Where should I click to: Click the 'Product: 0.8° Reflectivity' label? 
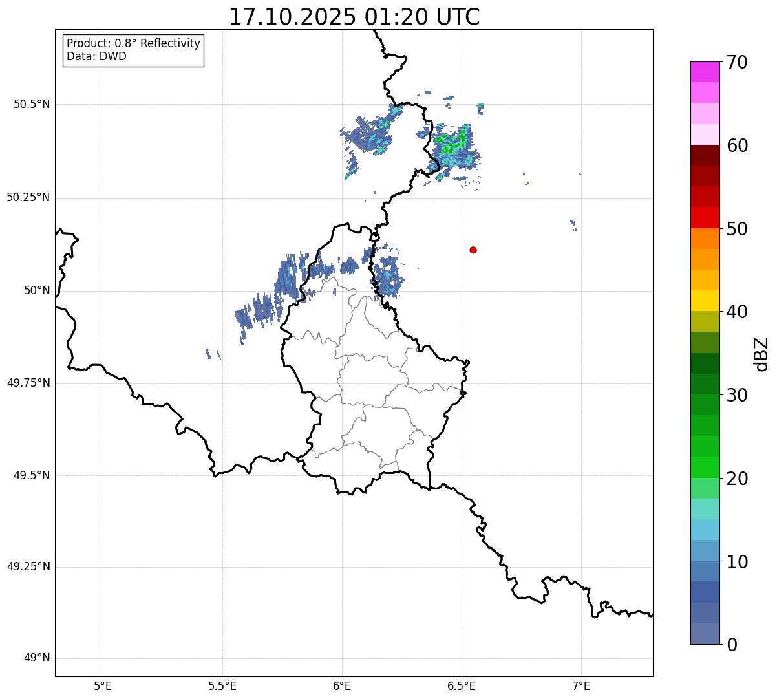pyautogui.click(x=134, y=43)
